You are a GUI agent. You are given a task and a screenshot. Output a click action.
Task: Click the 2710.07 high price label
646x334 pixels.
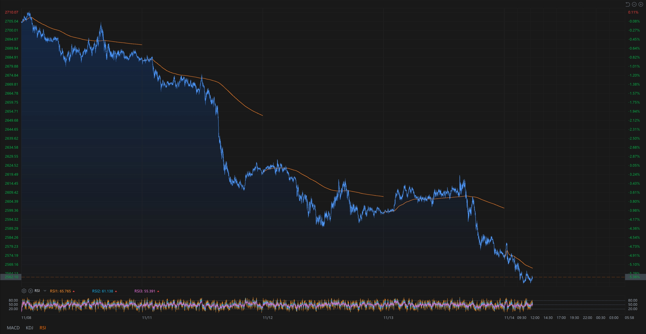[12, 12]
